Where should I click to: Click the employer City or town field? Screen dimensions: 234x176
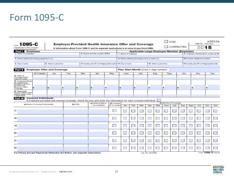tap(132, 66)
